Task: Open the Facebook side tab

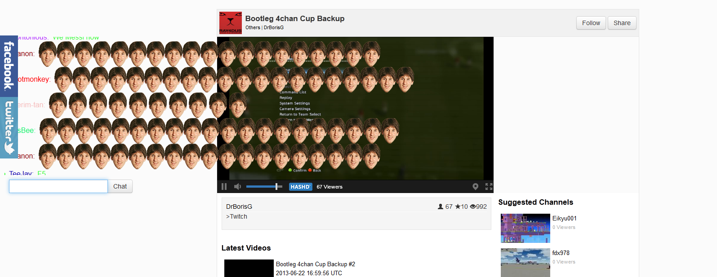Action: tap(9, 66)
